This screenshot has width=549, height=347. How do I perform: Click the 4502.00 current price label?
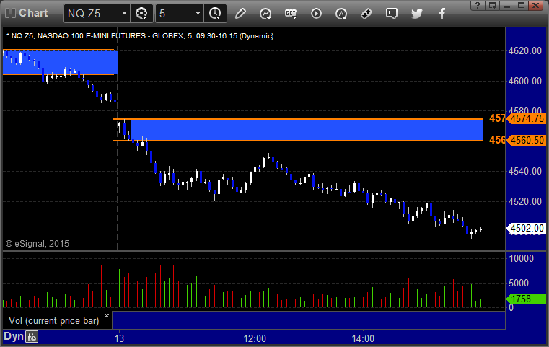point(526,228)
